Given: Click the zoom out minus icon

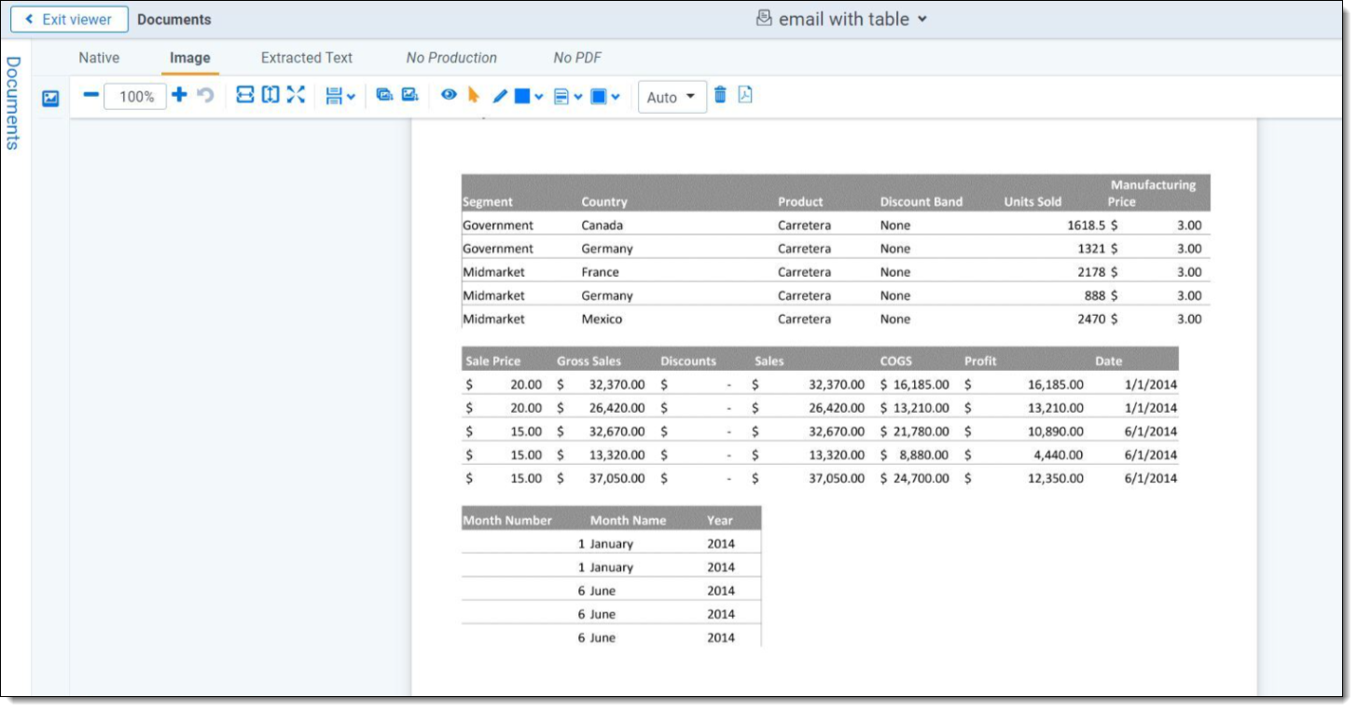Looking at the screenshot, I should [x=91, y=95].
